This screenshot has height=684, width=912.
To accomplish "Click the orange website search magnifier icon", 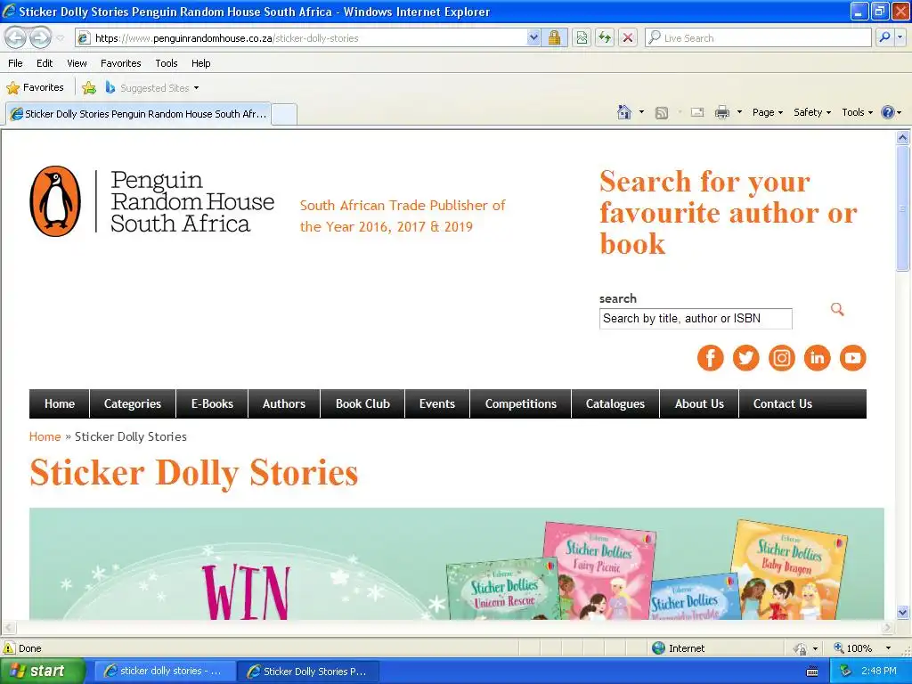I will pos(837,309).
